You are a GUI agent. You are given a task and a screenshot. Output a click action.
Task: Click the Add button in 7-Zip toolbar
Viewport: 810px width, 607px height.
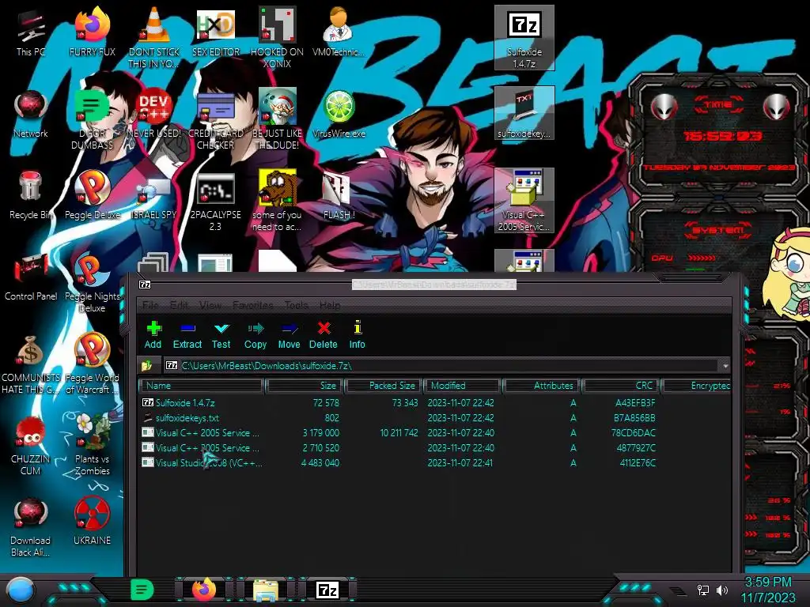153,335
